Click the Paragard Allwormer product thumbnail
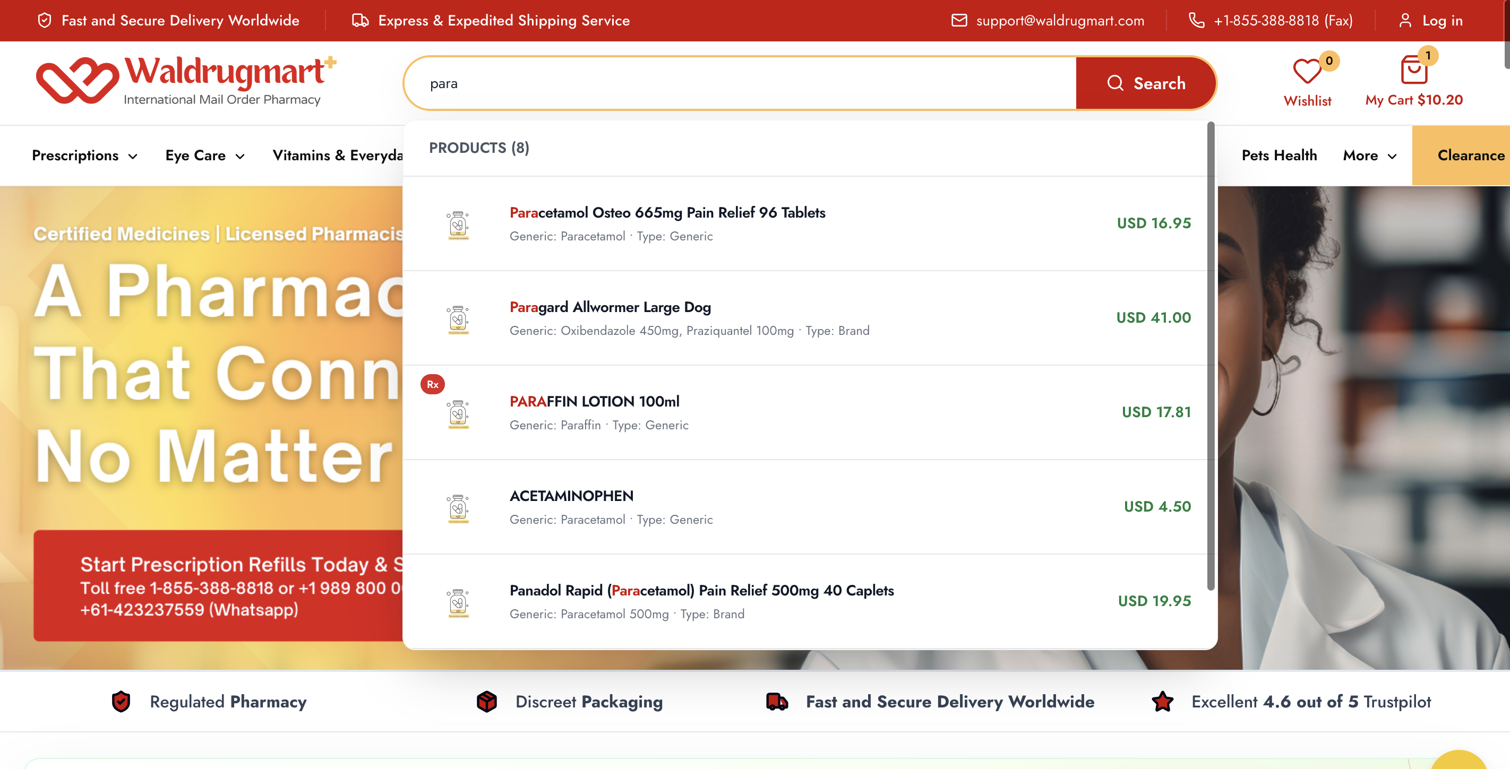This screenshot has width=1510, height=769. click(458, 319)
